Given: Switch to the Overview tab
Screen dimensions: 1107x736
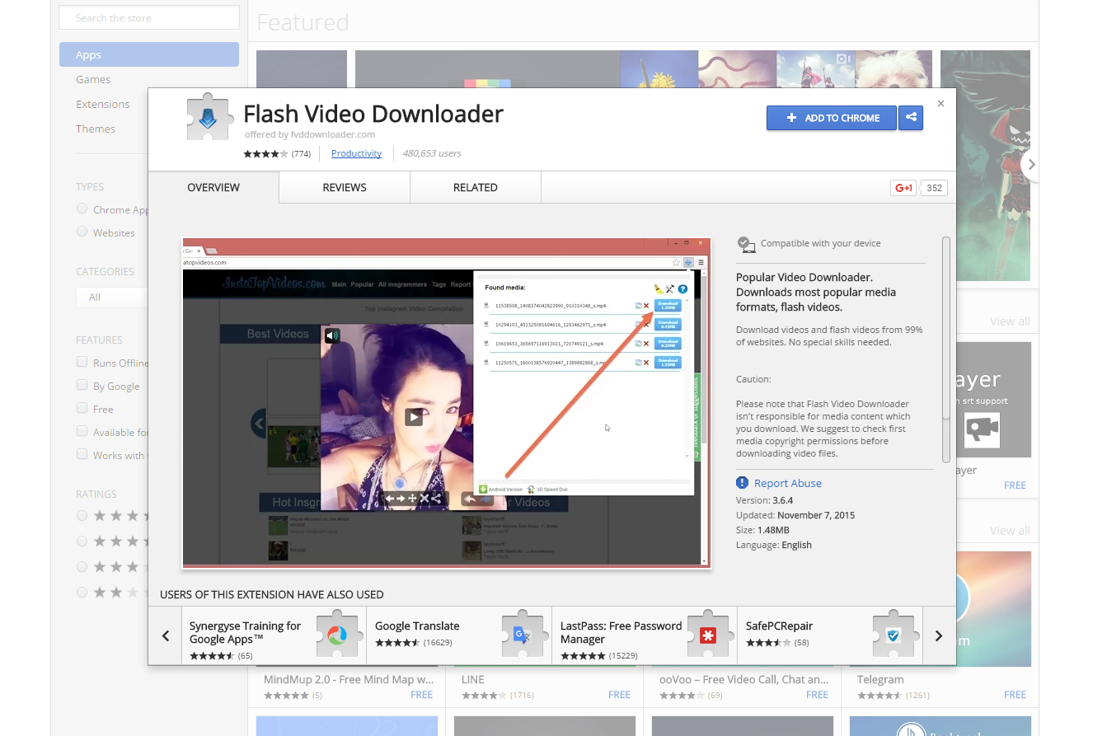Looking at the screenshot, I should 213,187.
